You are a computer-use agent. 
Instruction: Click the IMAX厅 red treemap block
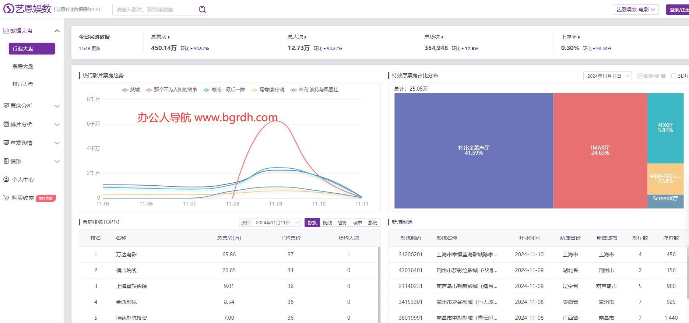click(x=600, y=150)
